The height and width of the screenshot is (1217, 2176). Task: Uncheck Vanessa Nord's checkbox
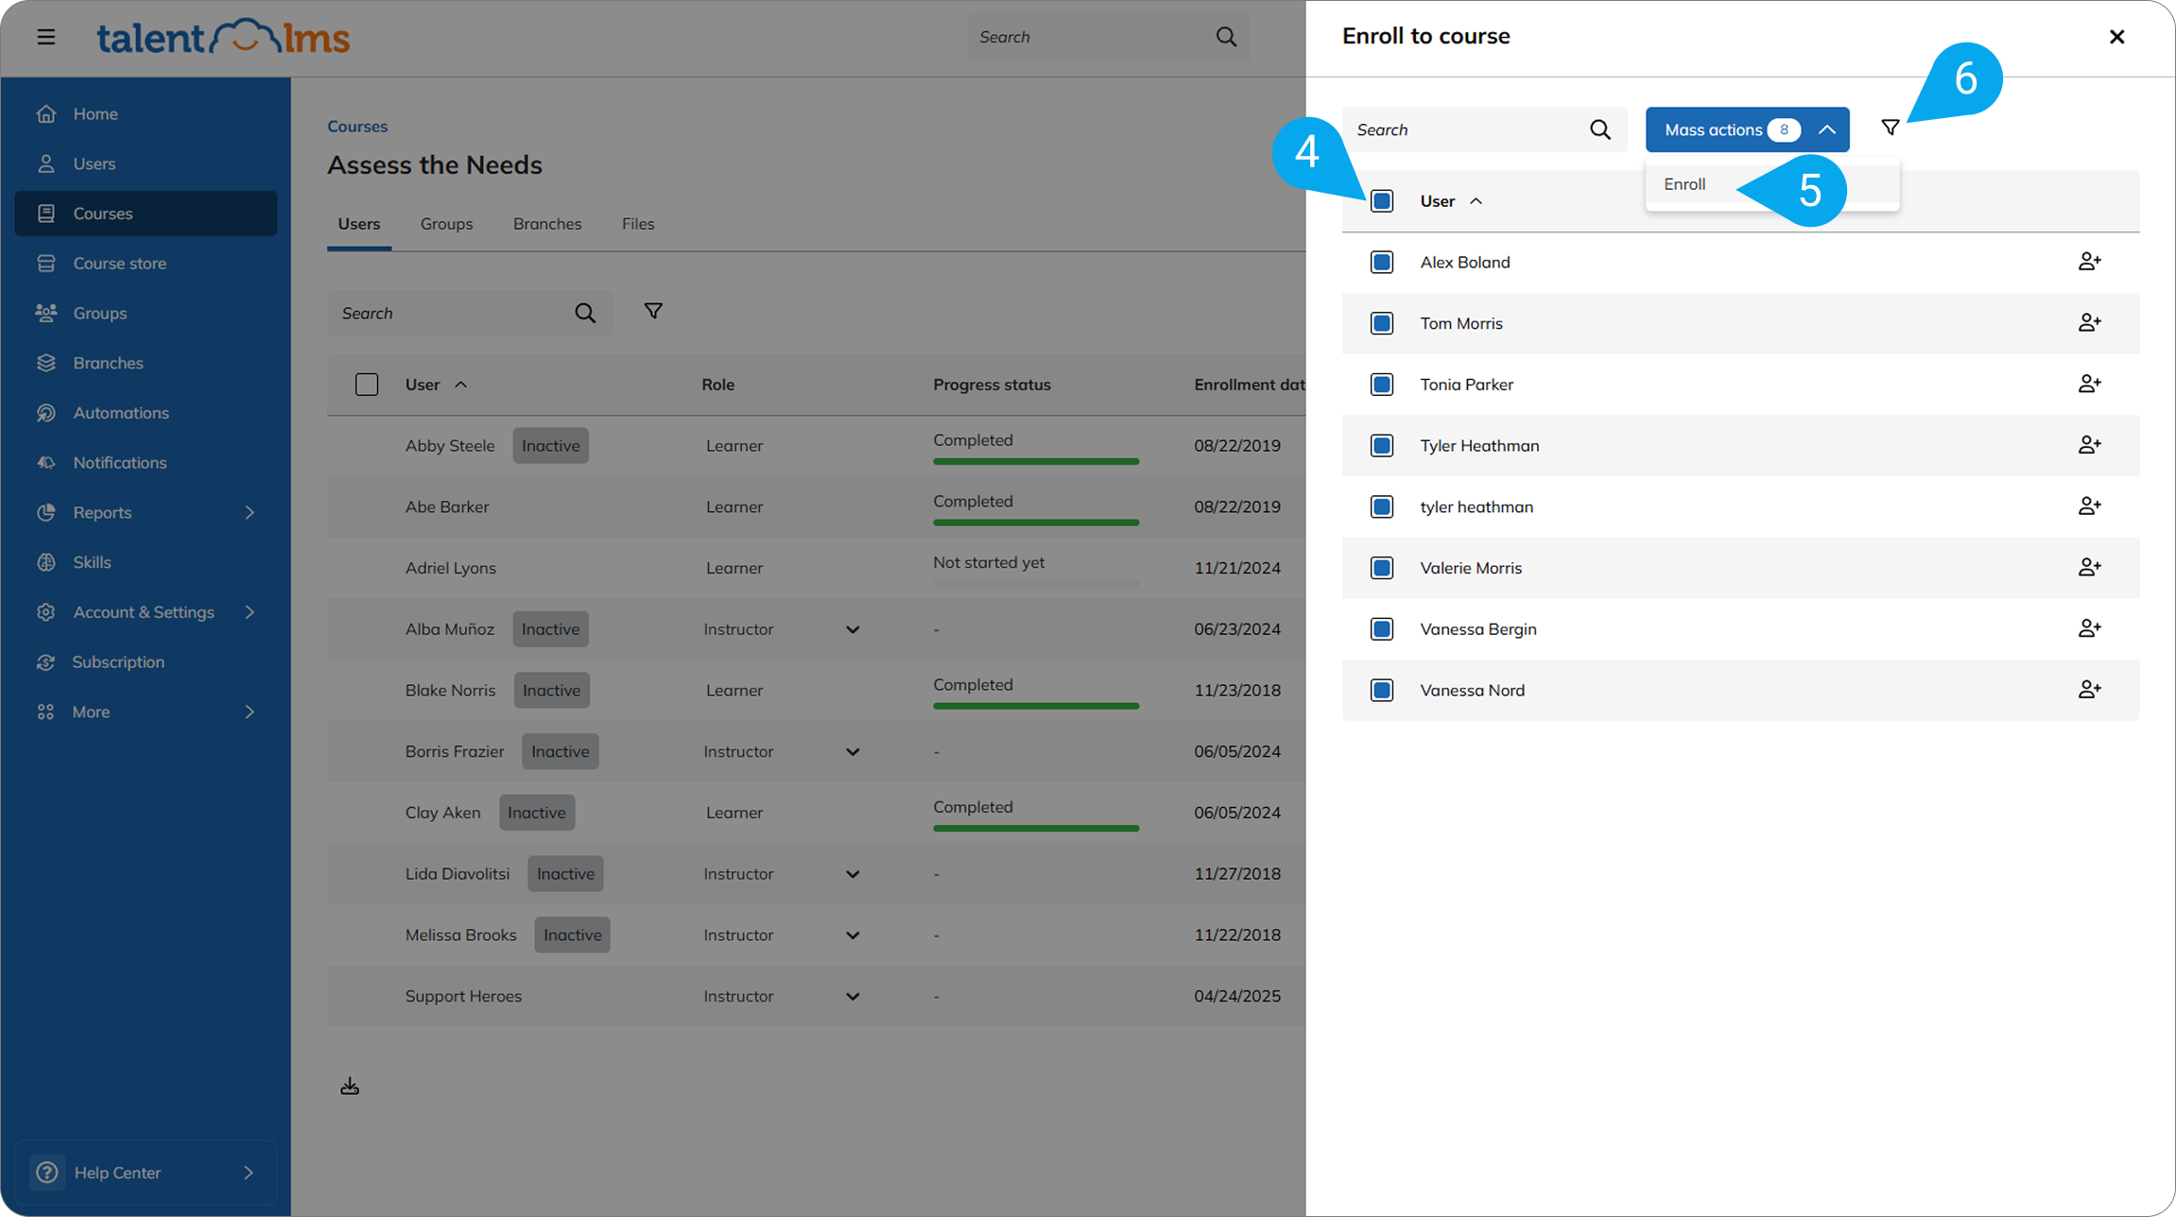tap(1382, 690)
